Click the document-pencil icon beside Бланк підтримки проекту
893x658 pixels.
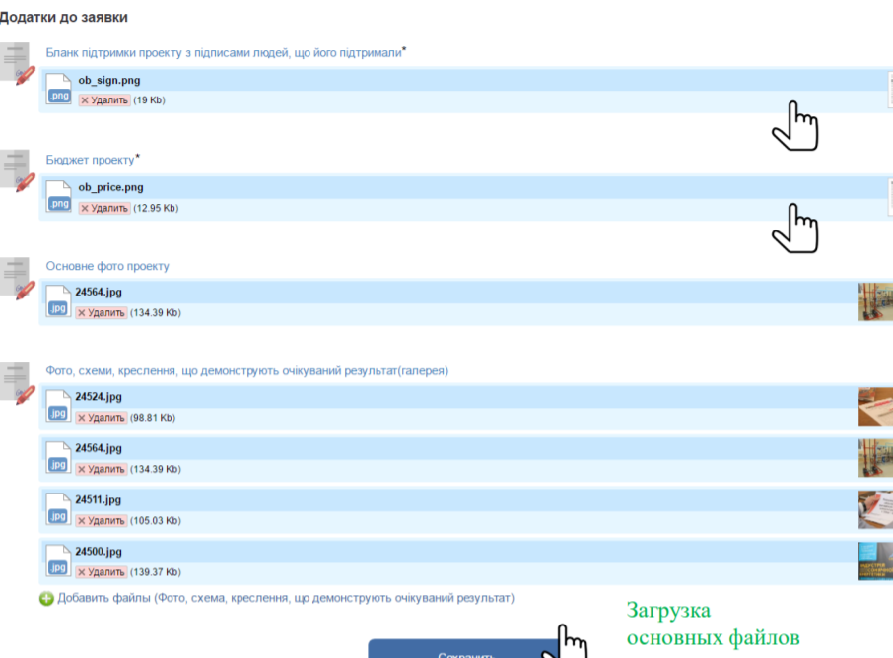click(x=19, y=63)
